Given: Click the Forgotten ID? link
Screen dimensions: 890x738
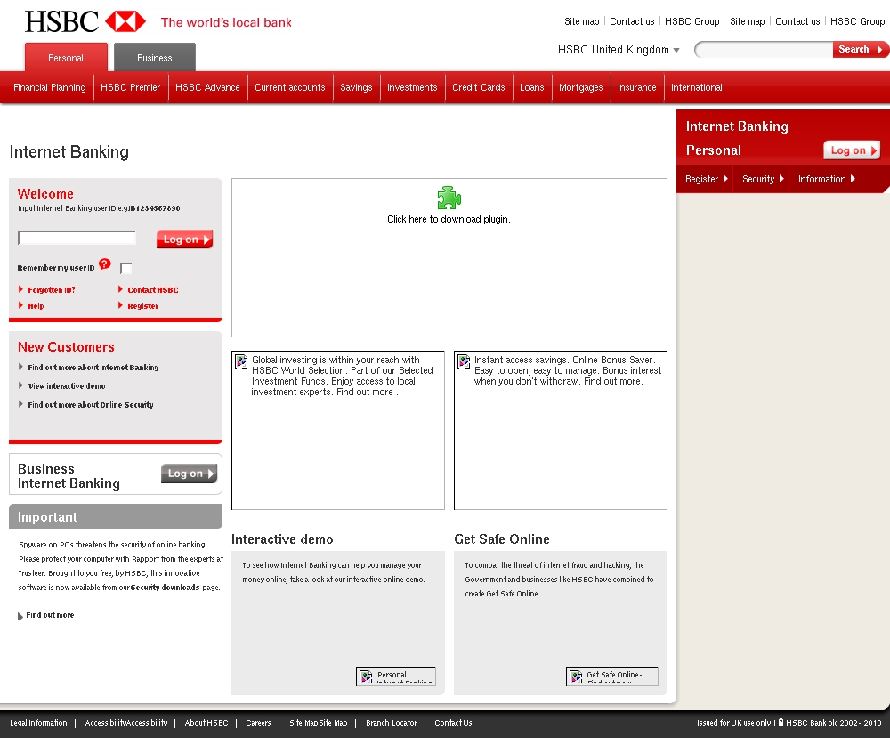Looking at the screenshot, I should click(x=52, y=290).
